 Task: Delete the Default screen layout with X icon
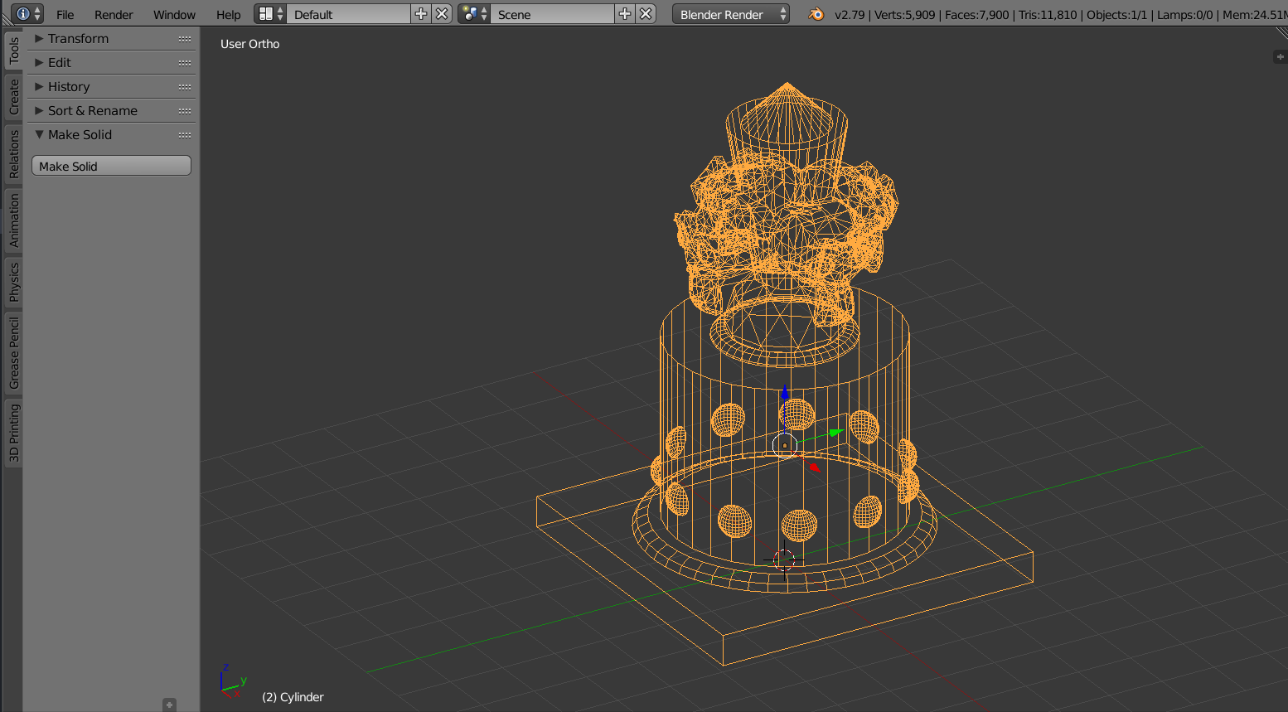tap(443, 14)
